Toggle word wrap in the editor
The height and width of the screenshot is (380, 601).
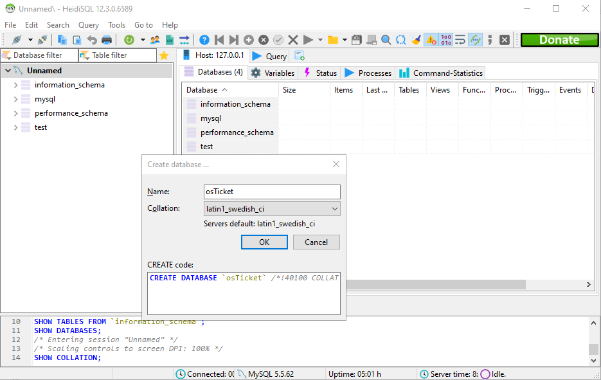(461, 39)
